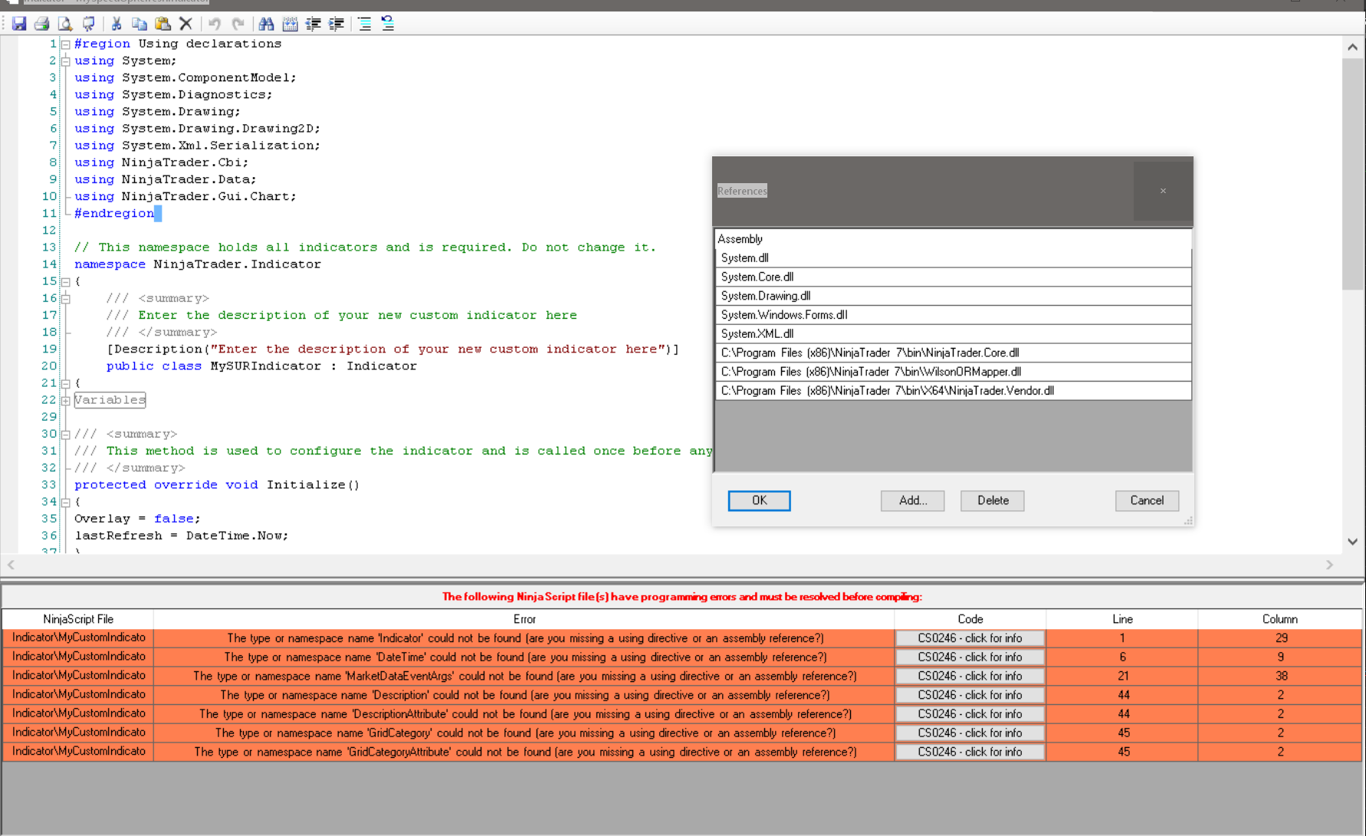1366x836 pixels.
Task: Click the compile icon beside print preview
Action: [x=89, y=24]
